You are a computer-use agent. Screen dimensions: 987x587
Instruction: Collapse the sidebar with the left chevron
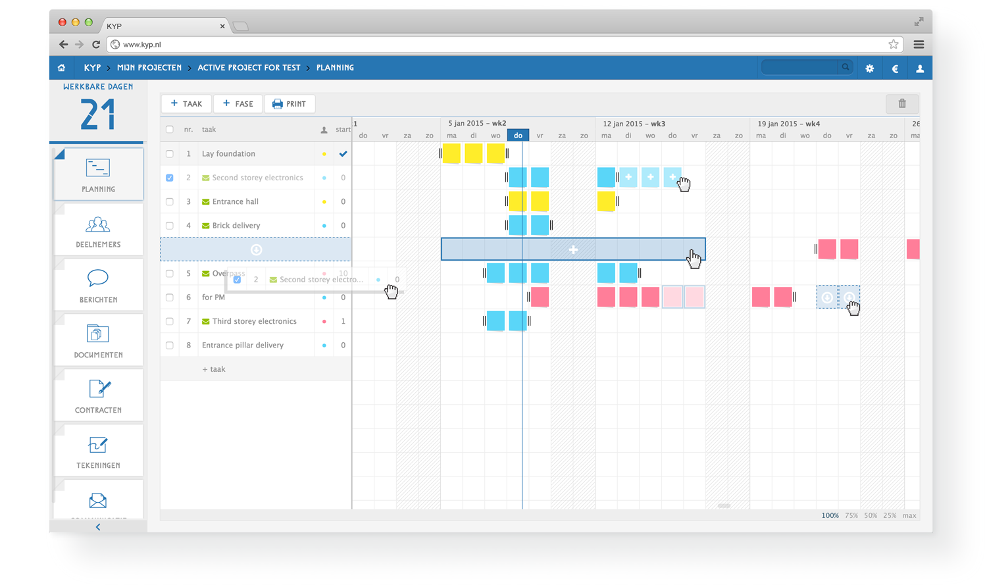(x=98, y=527)
